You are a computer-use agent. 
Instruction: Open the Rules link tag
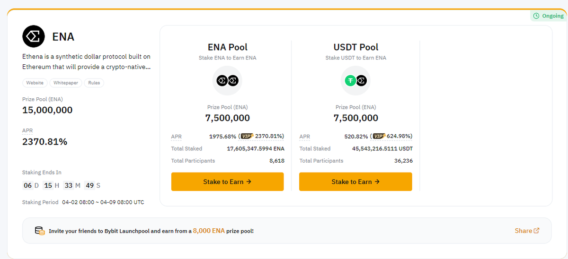pos(94,83)
